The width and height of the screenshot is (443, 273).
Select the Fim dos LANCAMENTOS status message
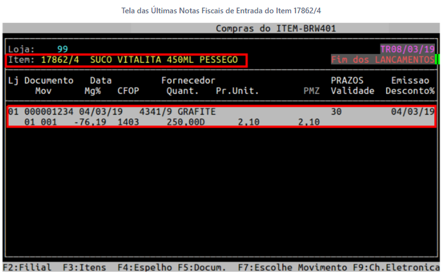(382, 60)
